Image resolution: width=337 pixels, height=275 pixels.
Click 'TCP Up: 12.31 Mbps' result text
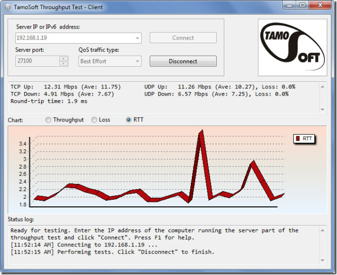pyautogui.click(x=44, y=87)
